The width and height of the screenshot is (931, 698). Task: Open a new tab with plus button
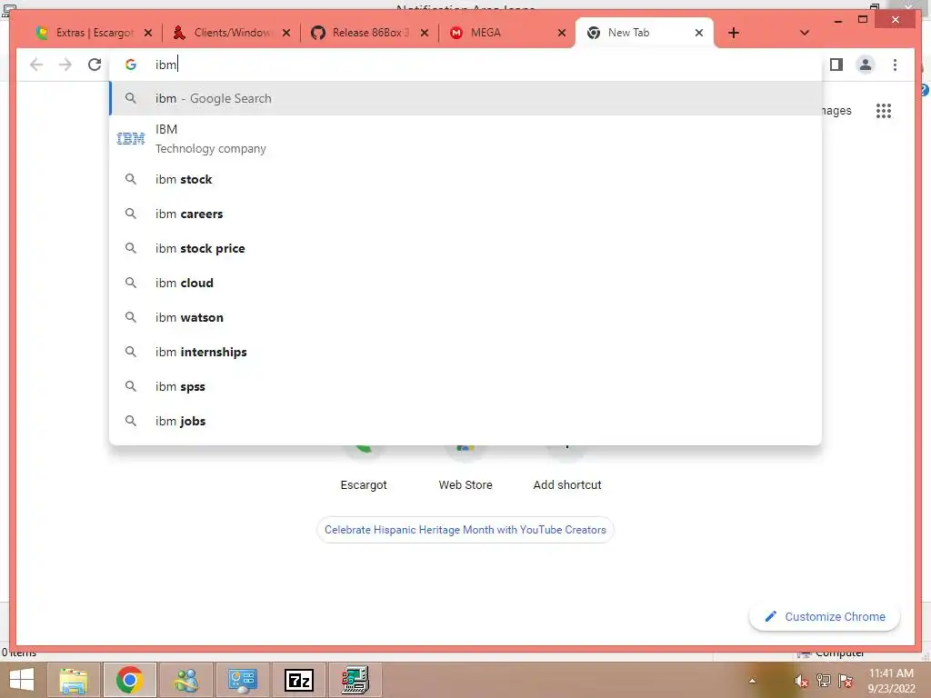(734, 33)
